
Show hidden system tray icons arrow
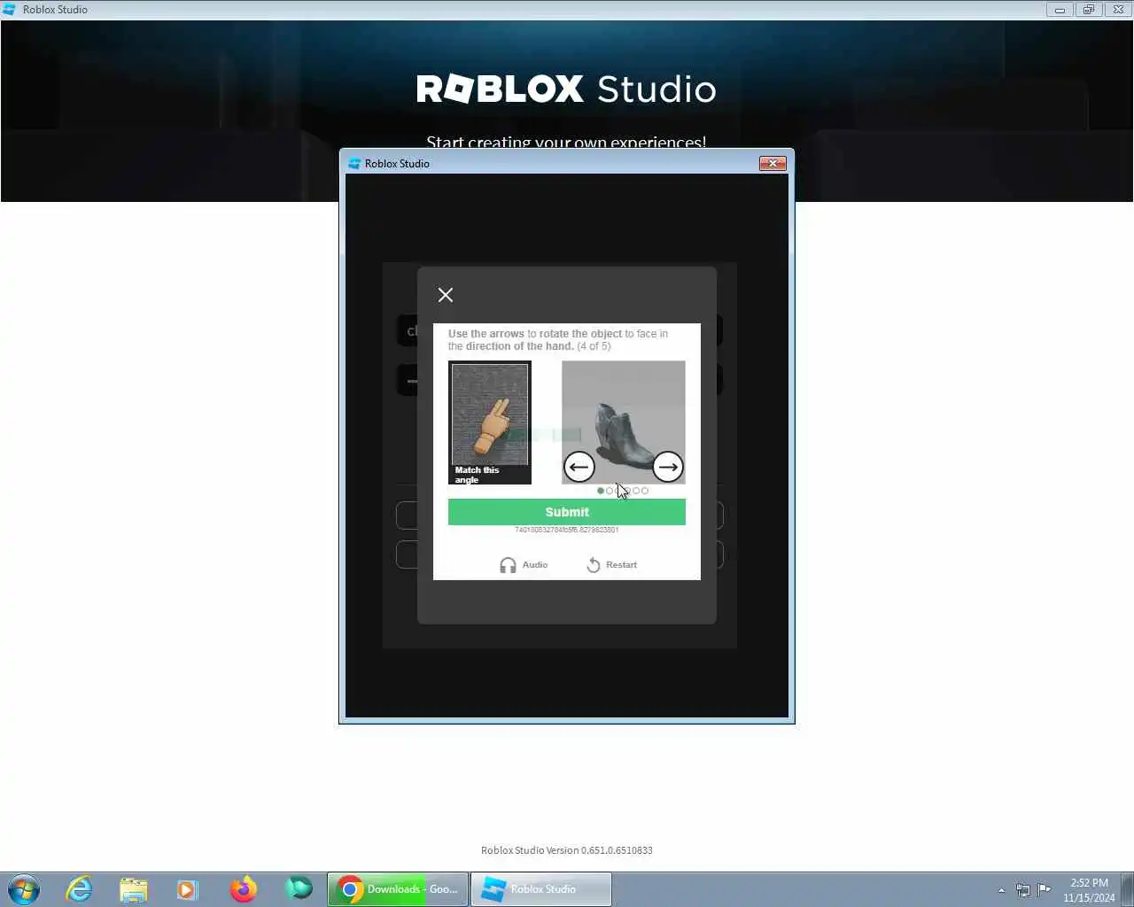tap(1002, 890)
